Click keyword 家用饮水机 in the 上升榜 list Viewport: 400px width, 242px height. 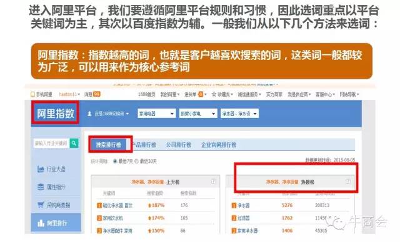coord(113,218)
